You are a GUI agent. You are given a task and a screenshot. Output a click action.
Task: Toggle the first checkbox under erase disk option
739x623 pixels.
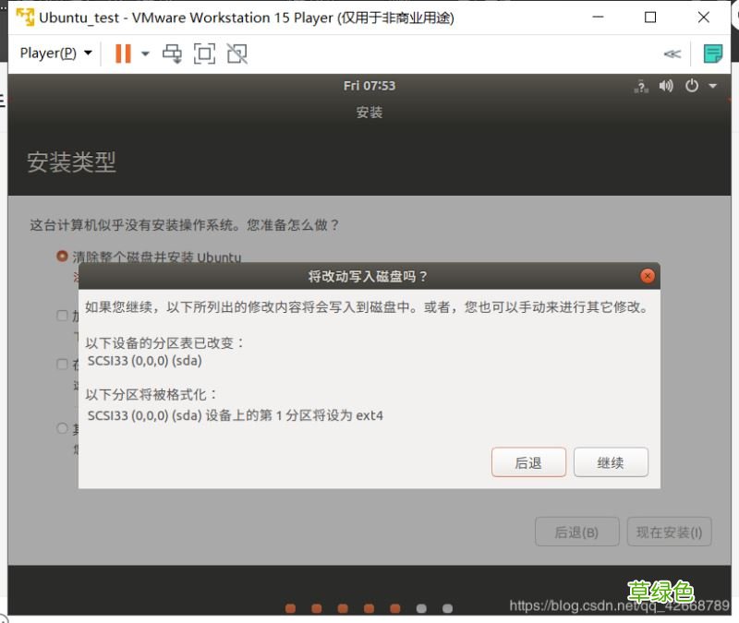(x=62, y=315)
